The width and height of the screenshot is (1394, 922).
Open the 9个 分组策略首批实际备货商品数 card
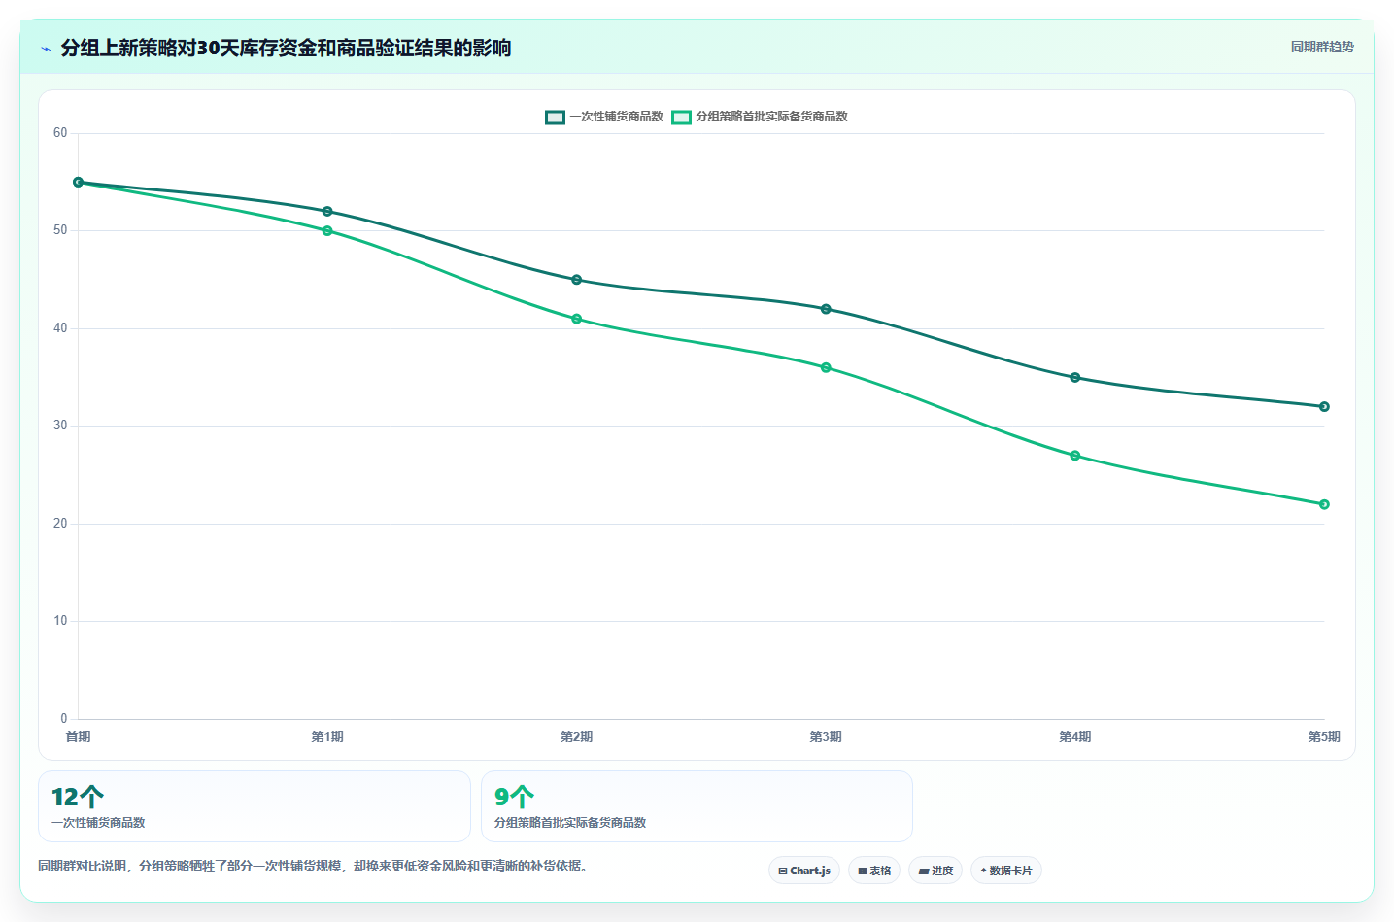coord(697,806)
